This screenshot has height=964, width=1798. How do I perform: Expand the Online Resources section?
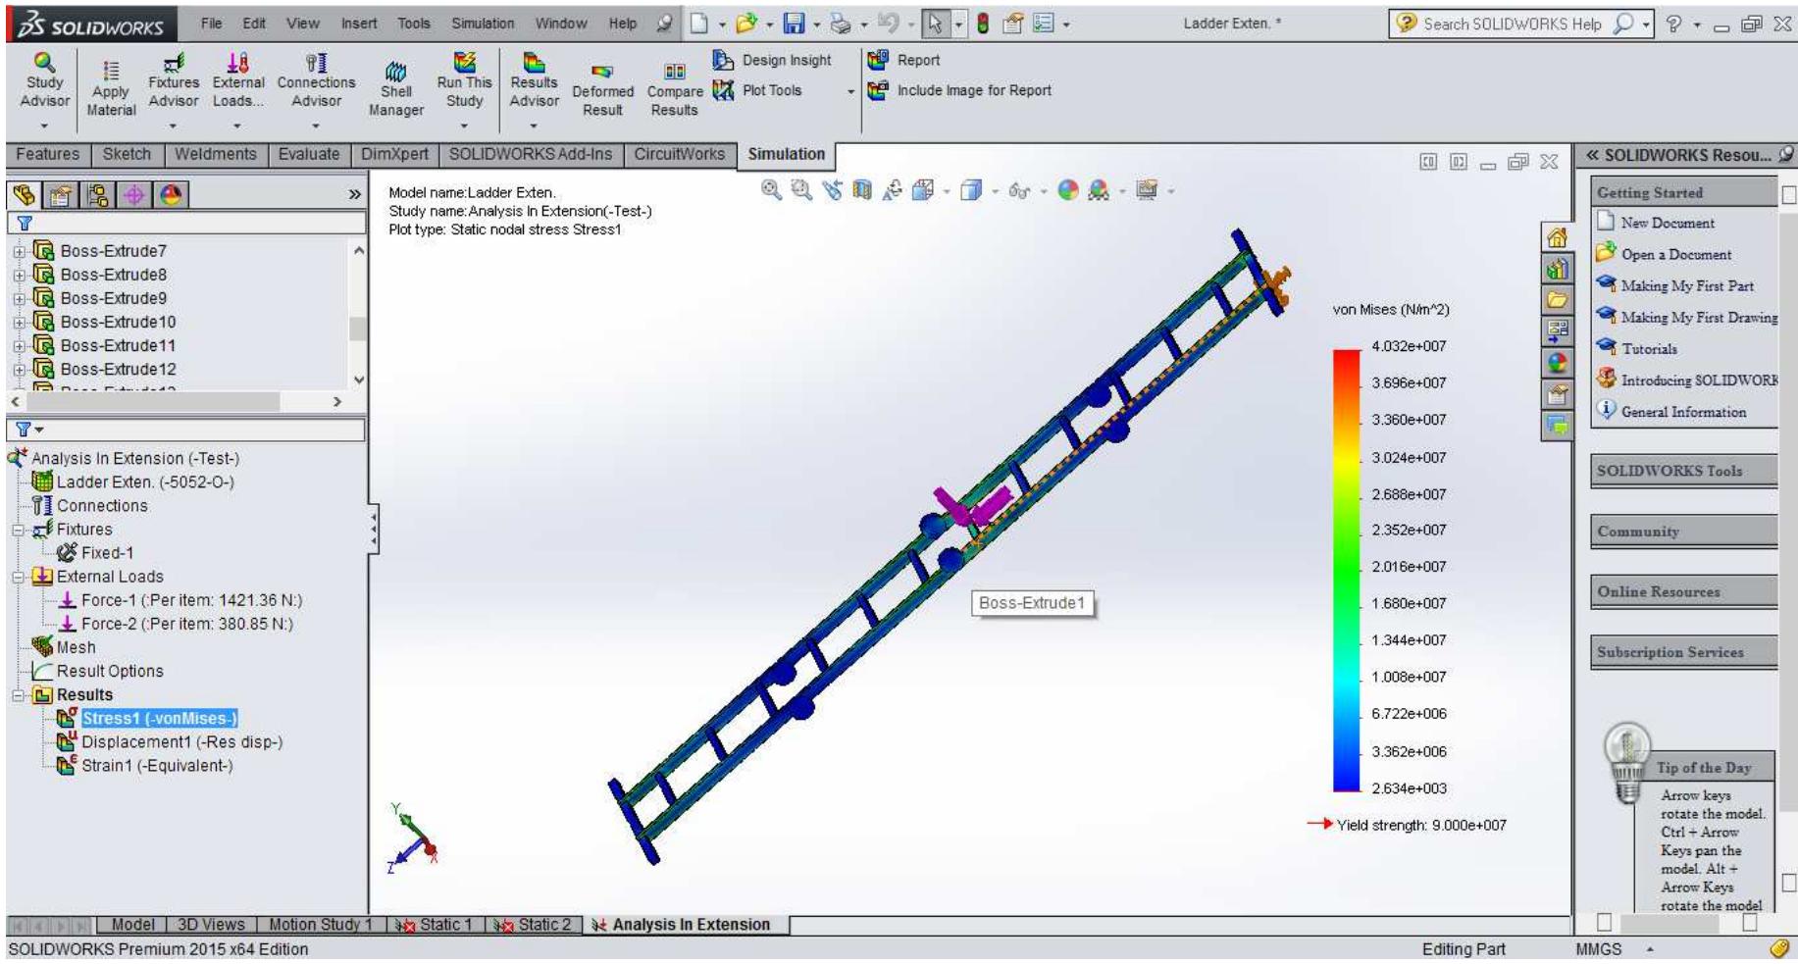pos(1682,592)
